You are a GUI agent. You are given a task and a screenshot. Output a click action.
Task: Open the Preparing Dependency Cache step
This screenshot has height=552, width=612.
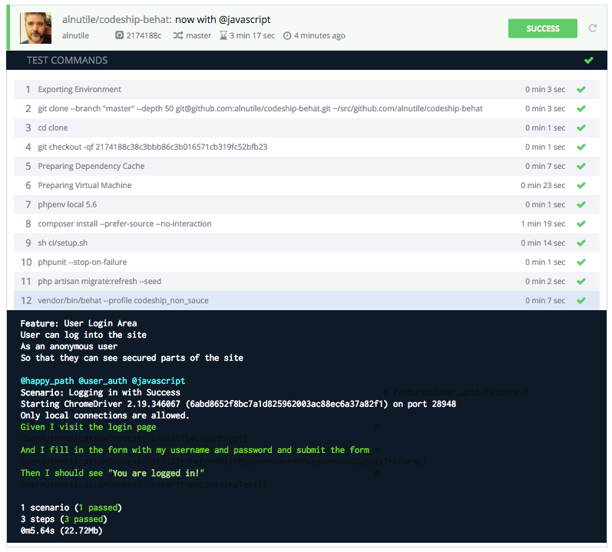[x=307, y=166]
